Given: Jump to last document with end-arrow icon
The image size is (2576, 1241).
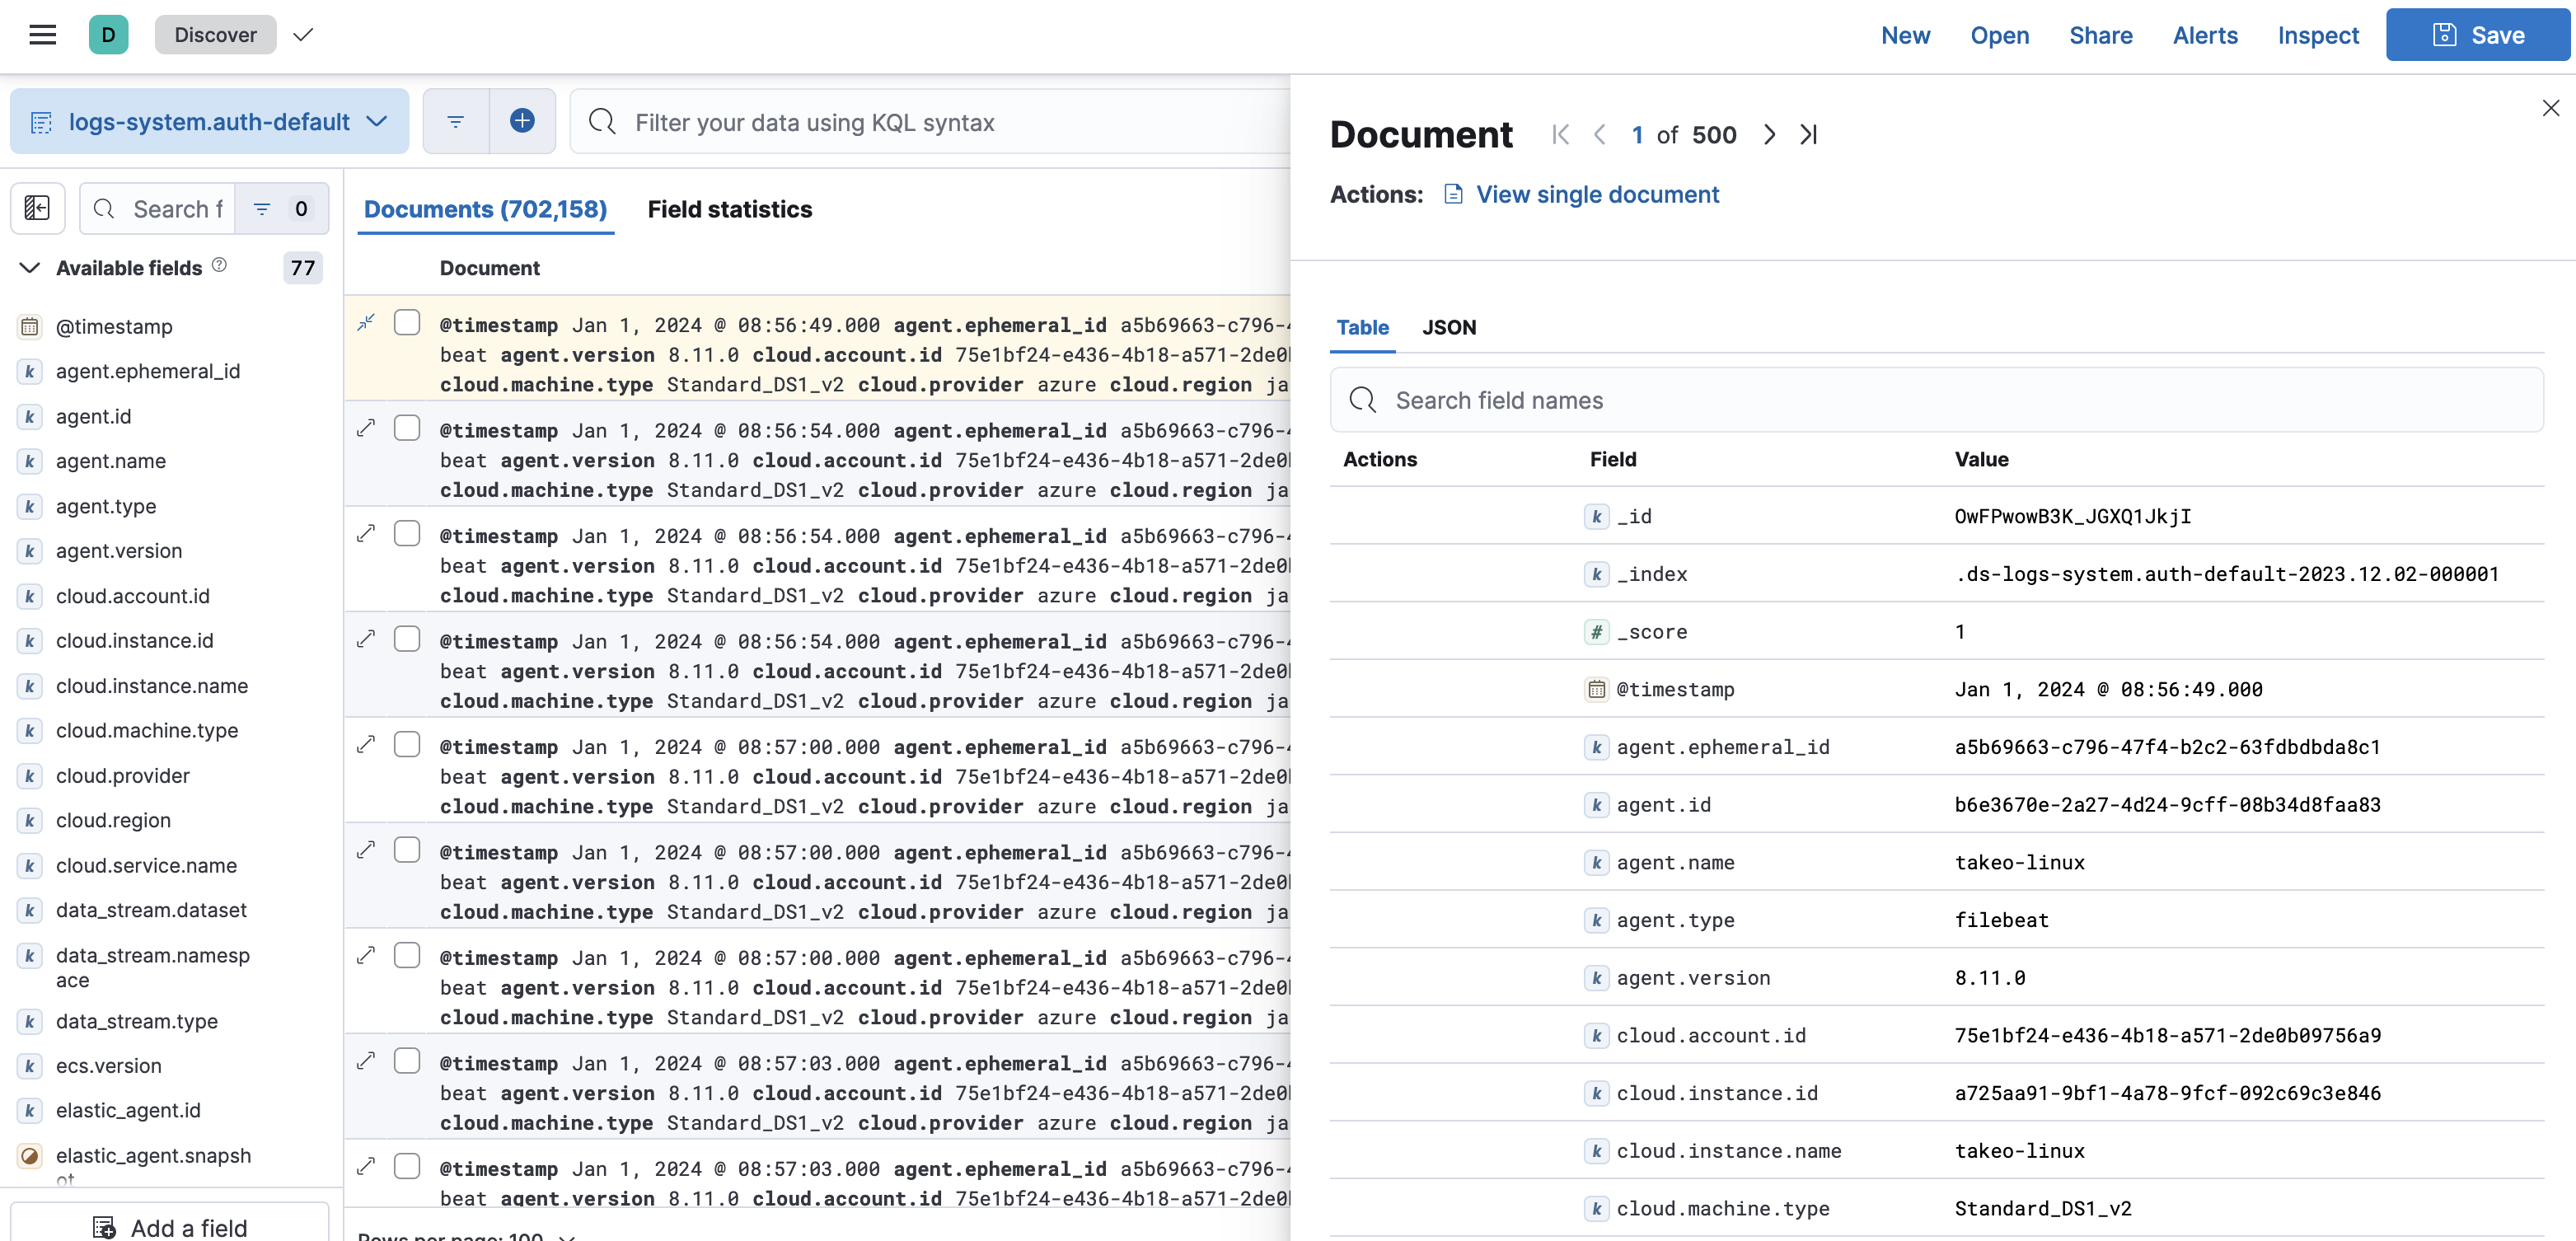Looking at the screenshot, I should (1808, 134).
